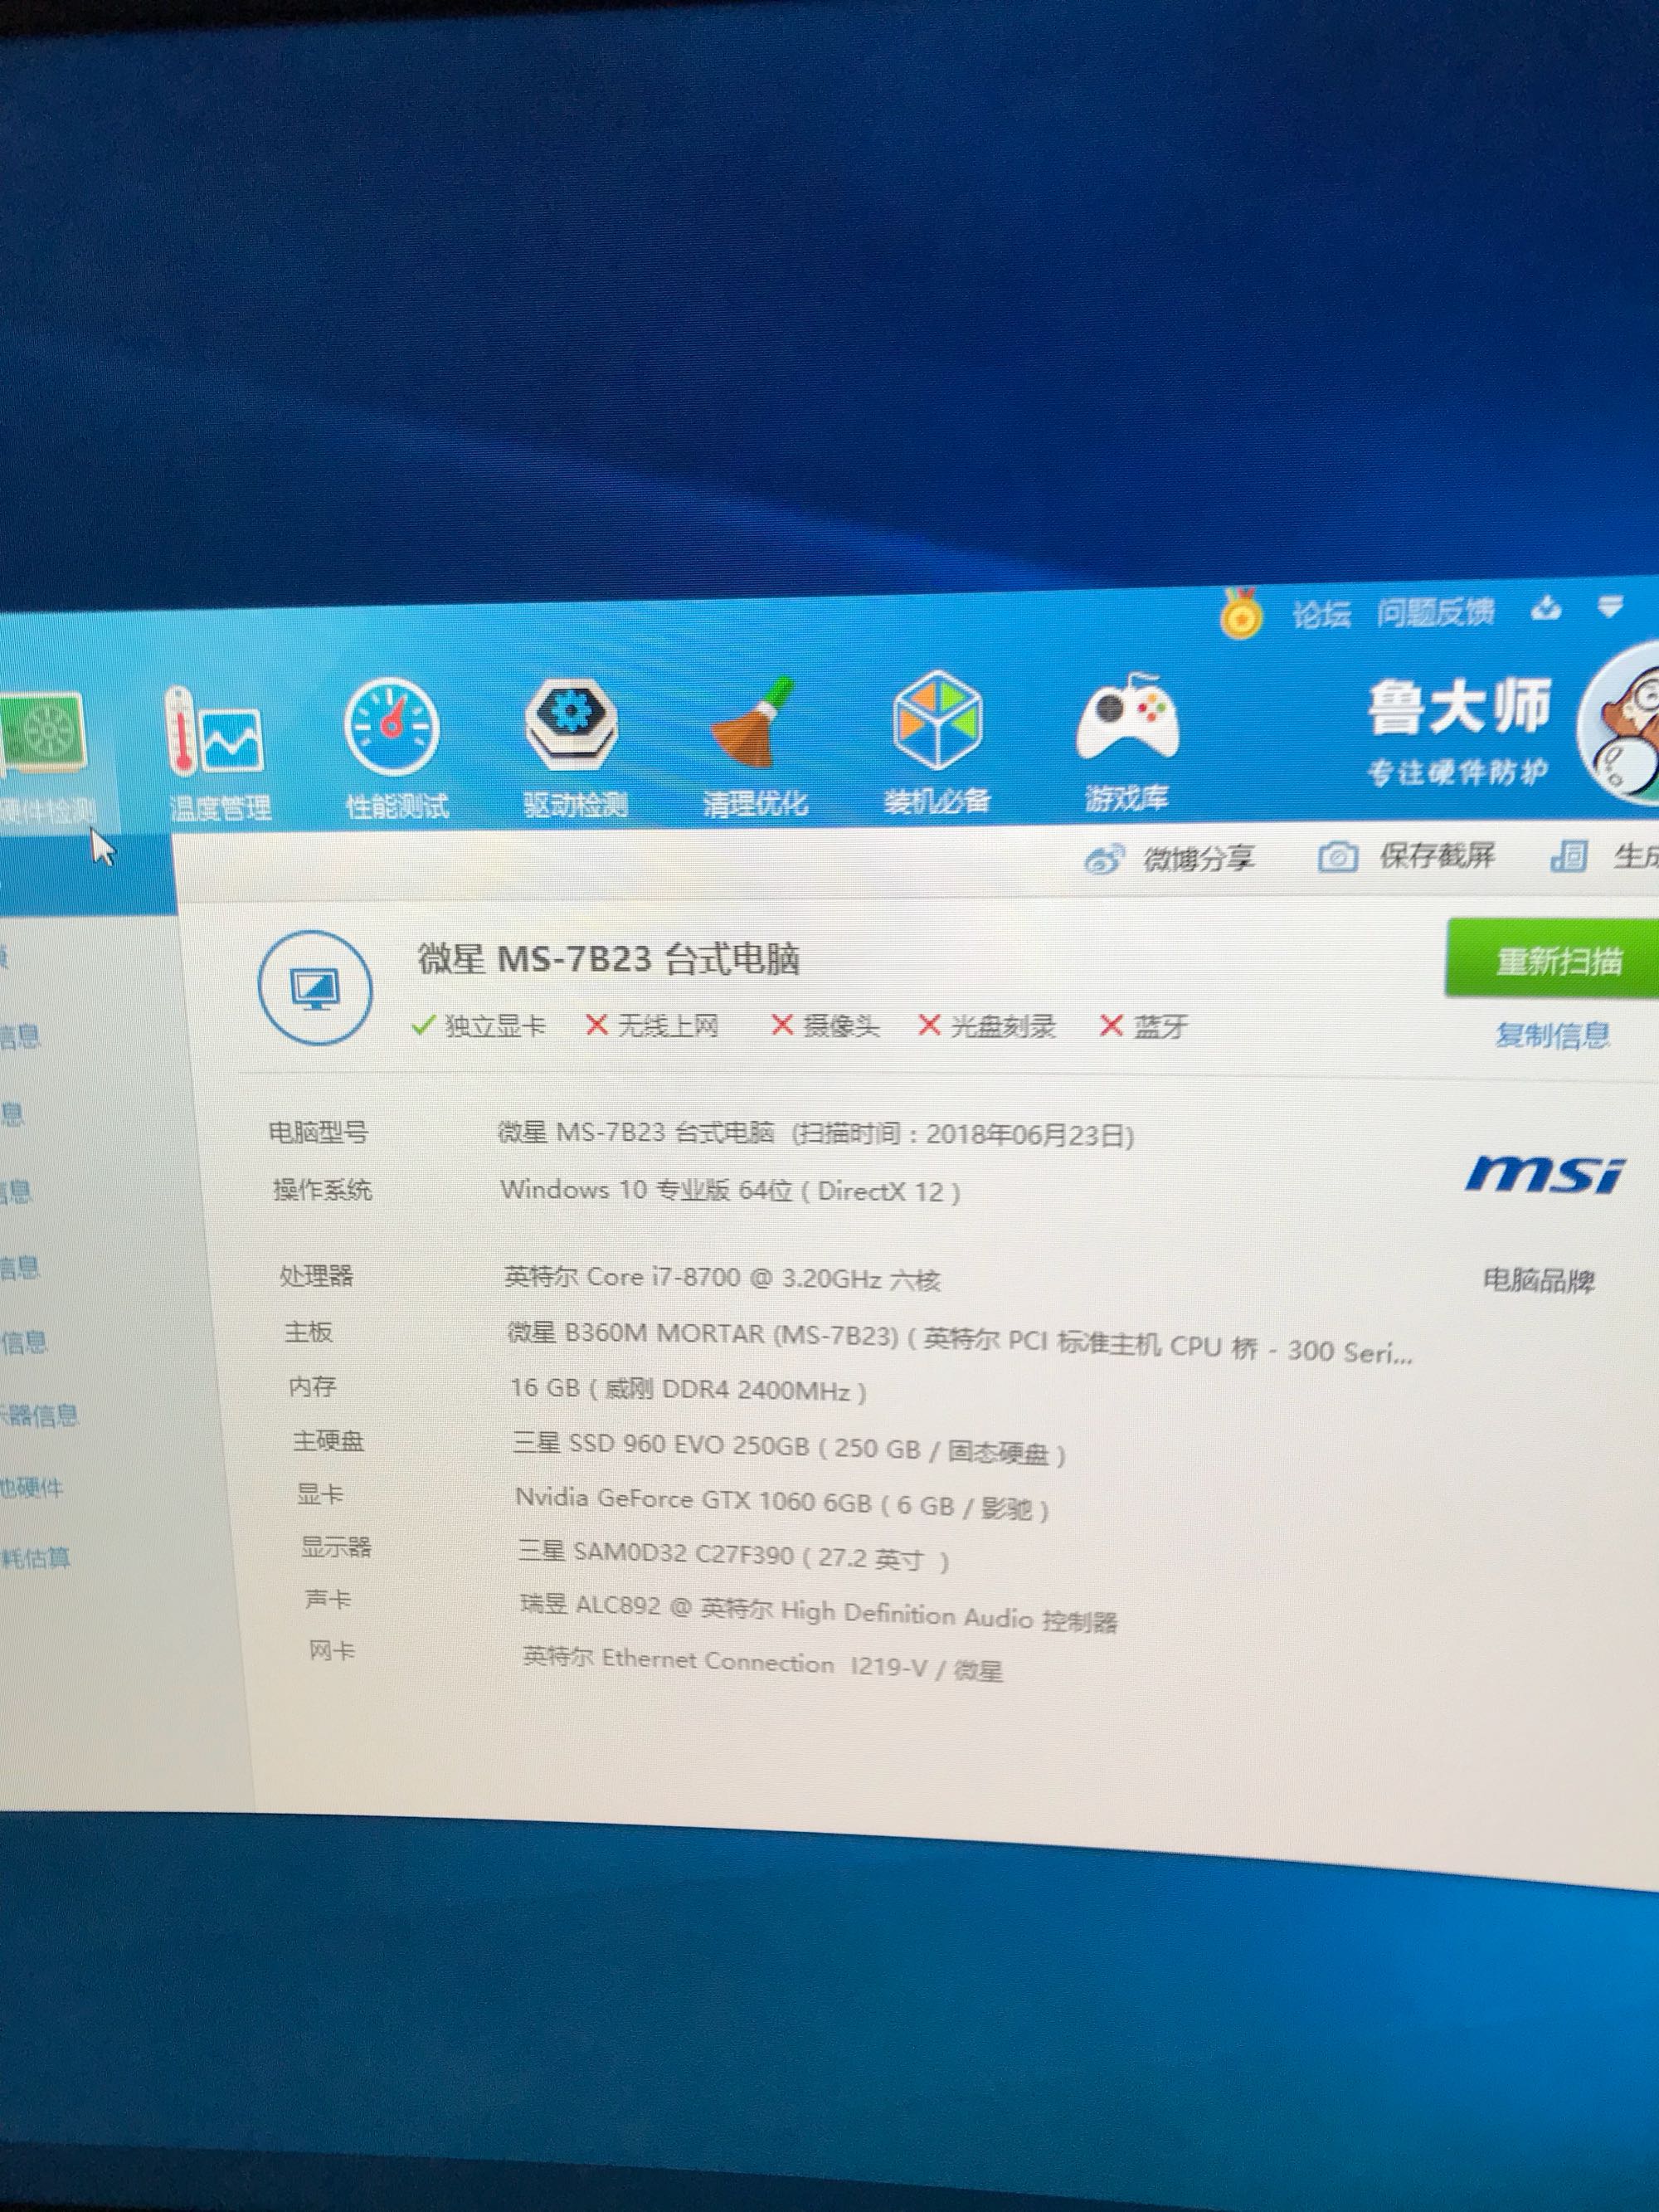The image size is (1659, 2212).
Task: Click the Weibo logo icon
Action: [x=1104, y=859]
